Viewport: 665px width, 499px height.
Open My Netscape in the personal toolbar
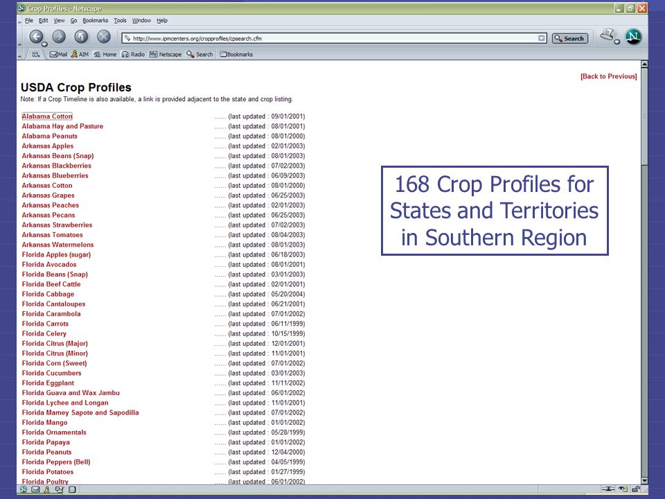[166, 54]
